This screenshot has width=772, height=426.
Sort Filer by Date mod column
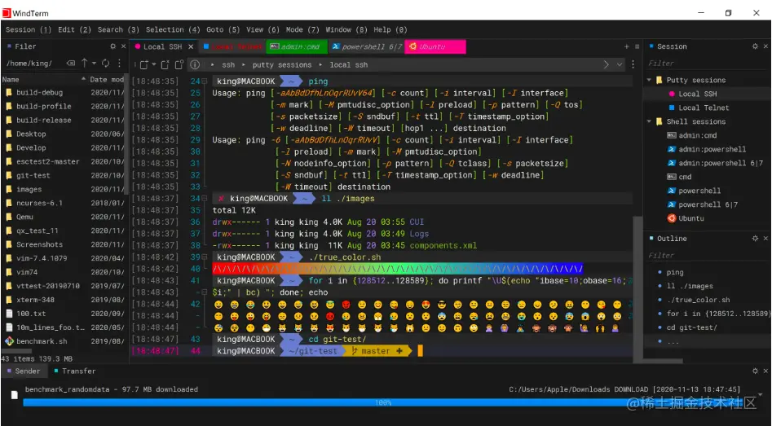click(x=106, y=79)
